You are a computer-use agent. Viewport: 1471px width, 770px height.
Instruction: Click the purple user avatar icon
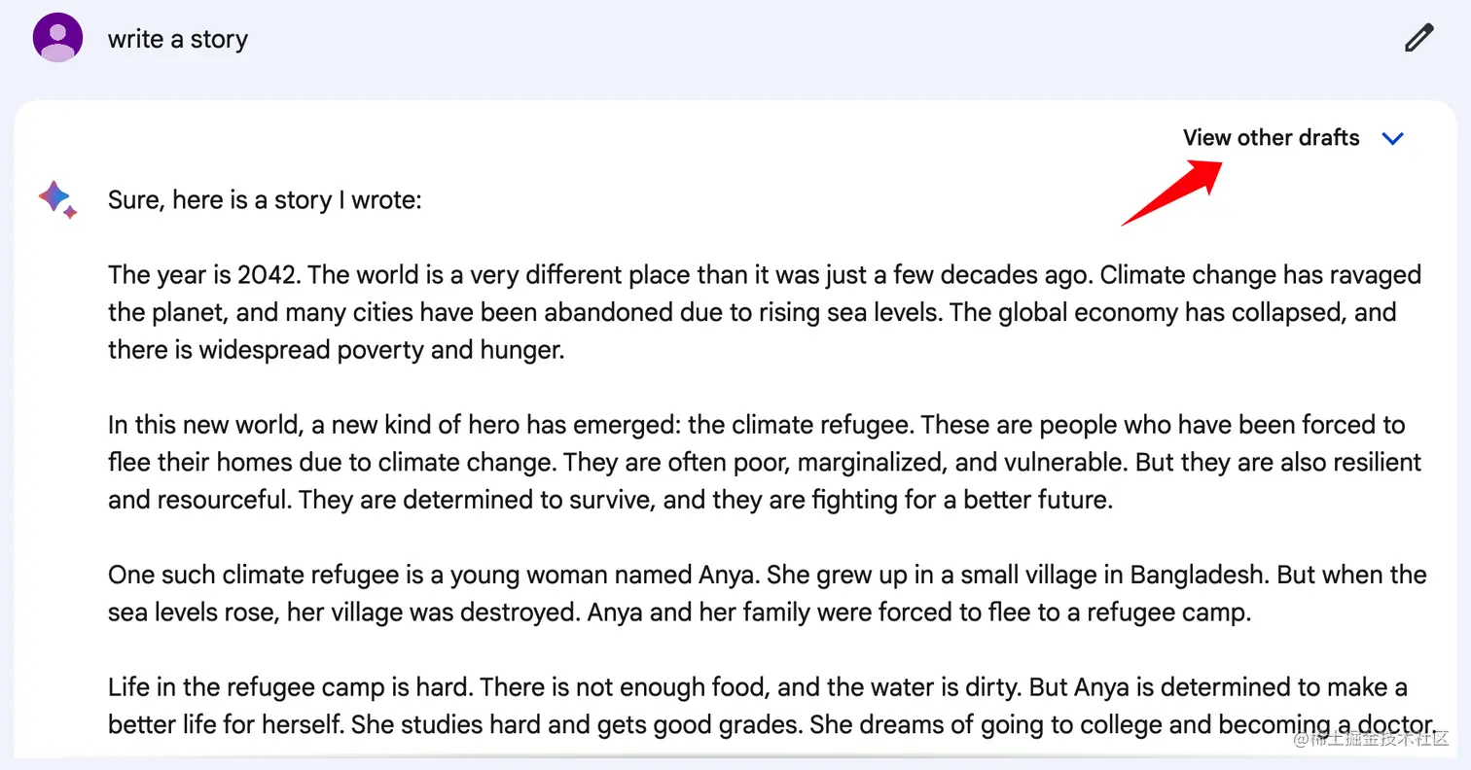click(57, 38)
